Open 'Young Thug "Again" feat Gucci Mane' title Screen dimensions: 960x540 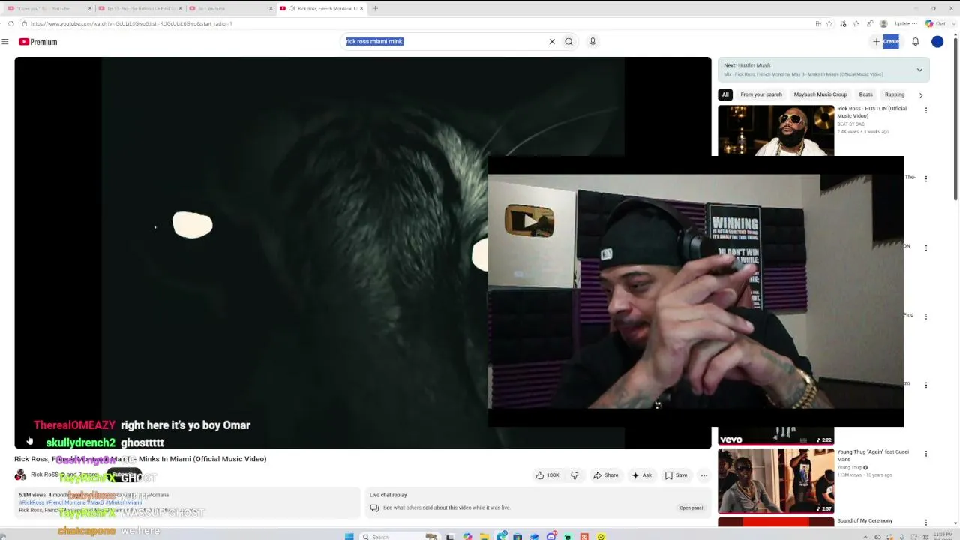tap(873, 455)
